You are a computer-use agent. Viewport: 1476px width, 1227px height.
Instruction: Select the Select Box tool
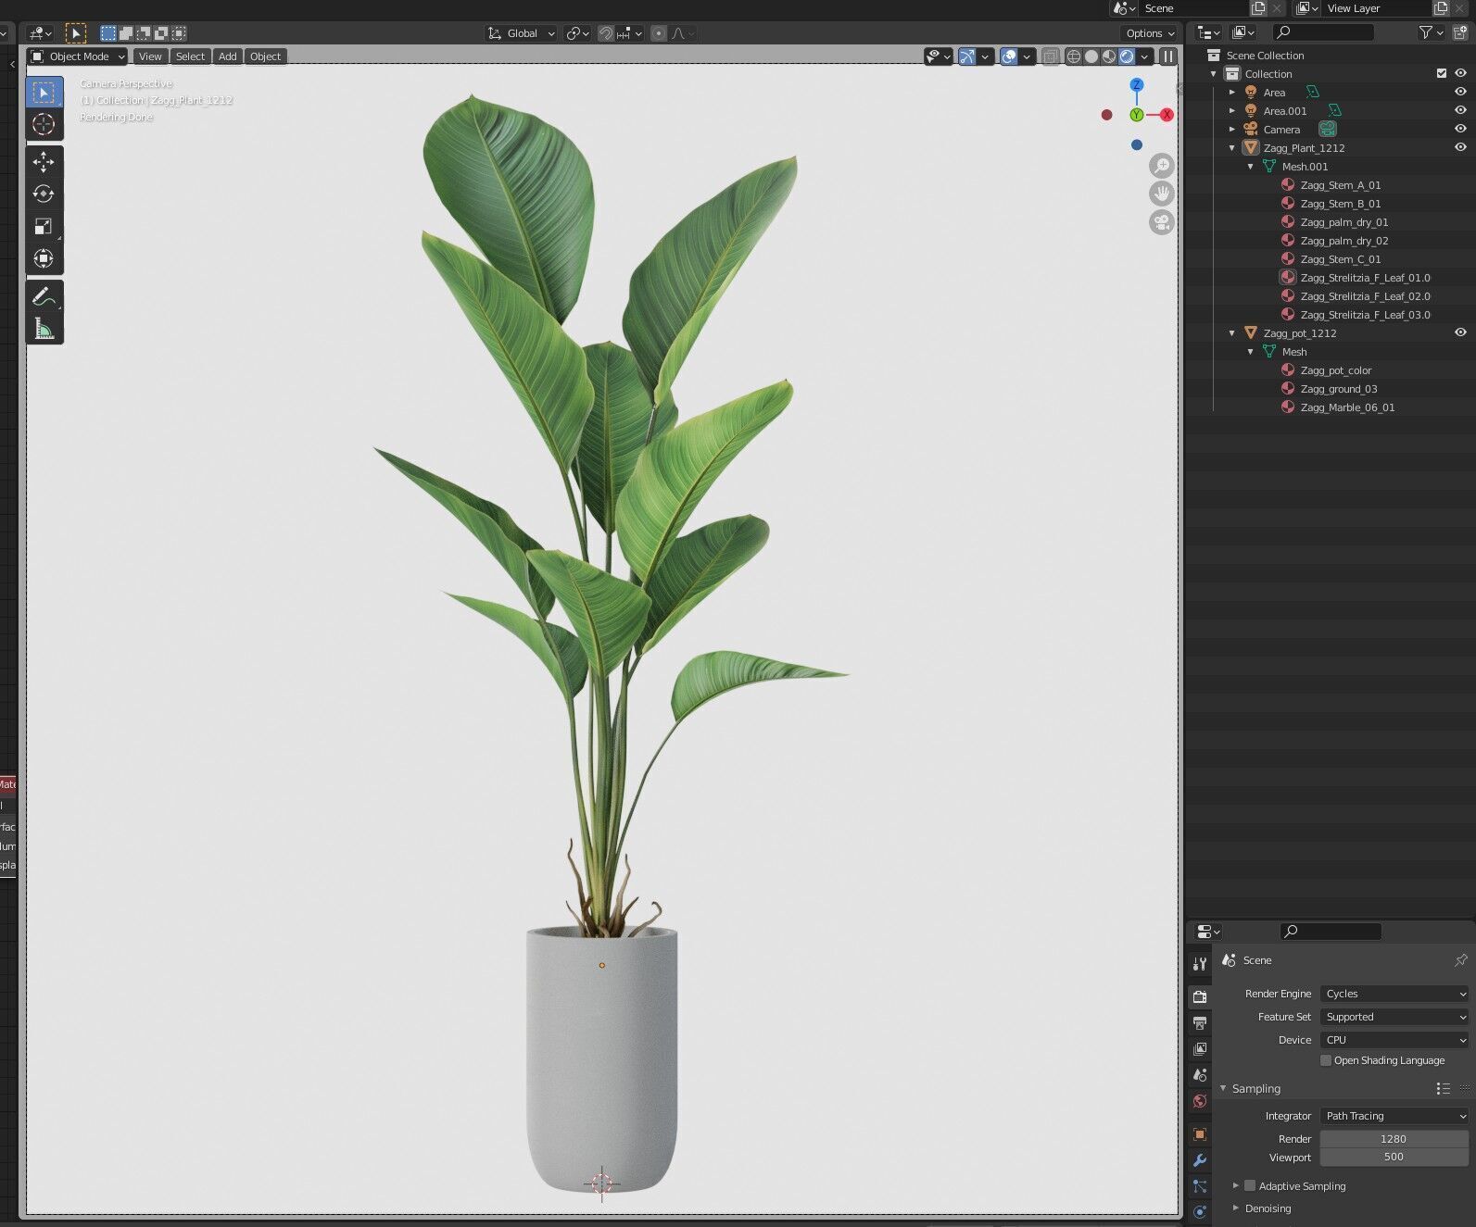pyautogui.click(x=44, y=93)
